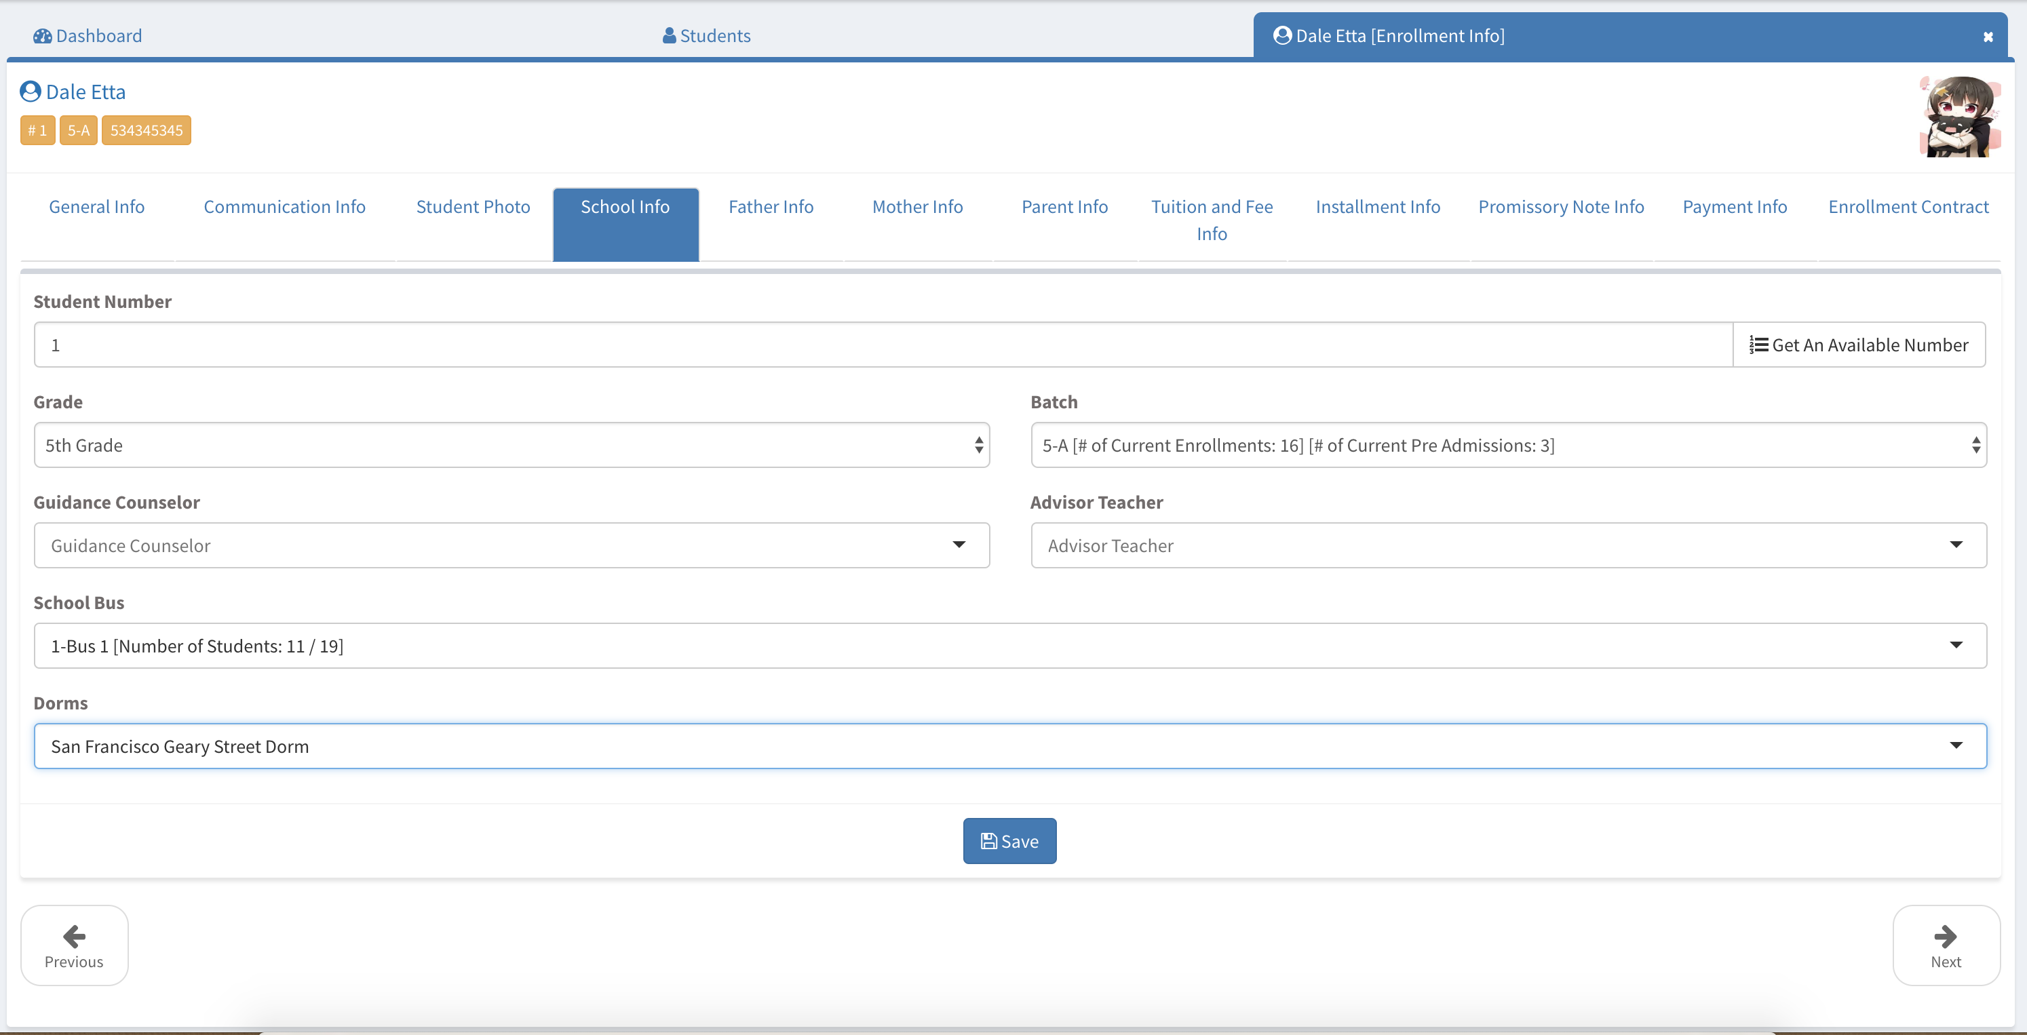Go to the Father Info tab
This screenshot has height=1035, width=2027.
click(771, 224)
